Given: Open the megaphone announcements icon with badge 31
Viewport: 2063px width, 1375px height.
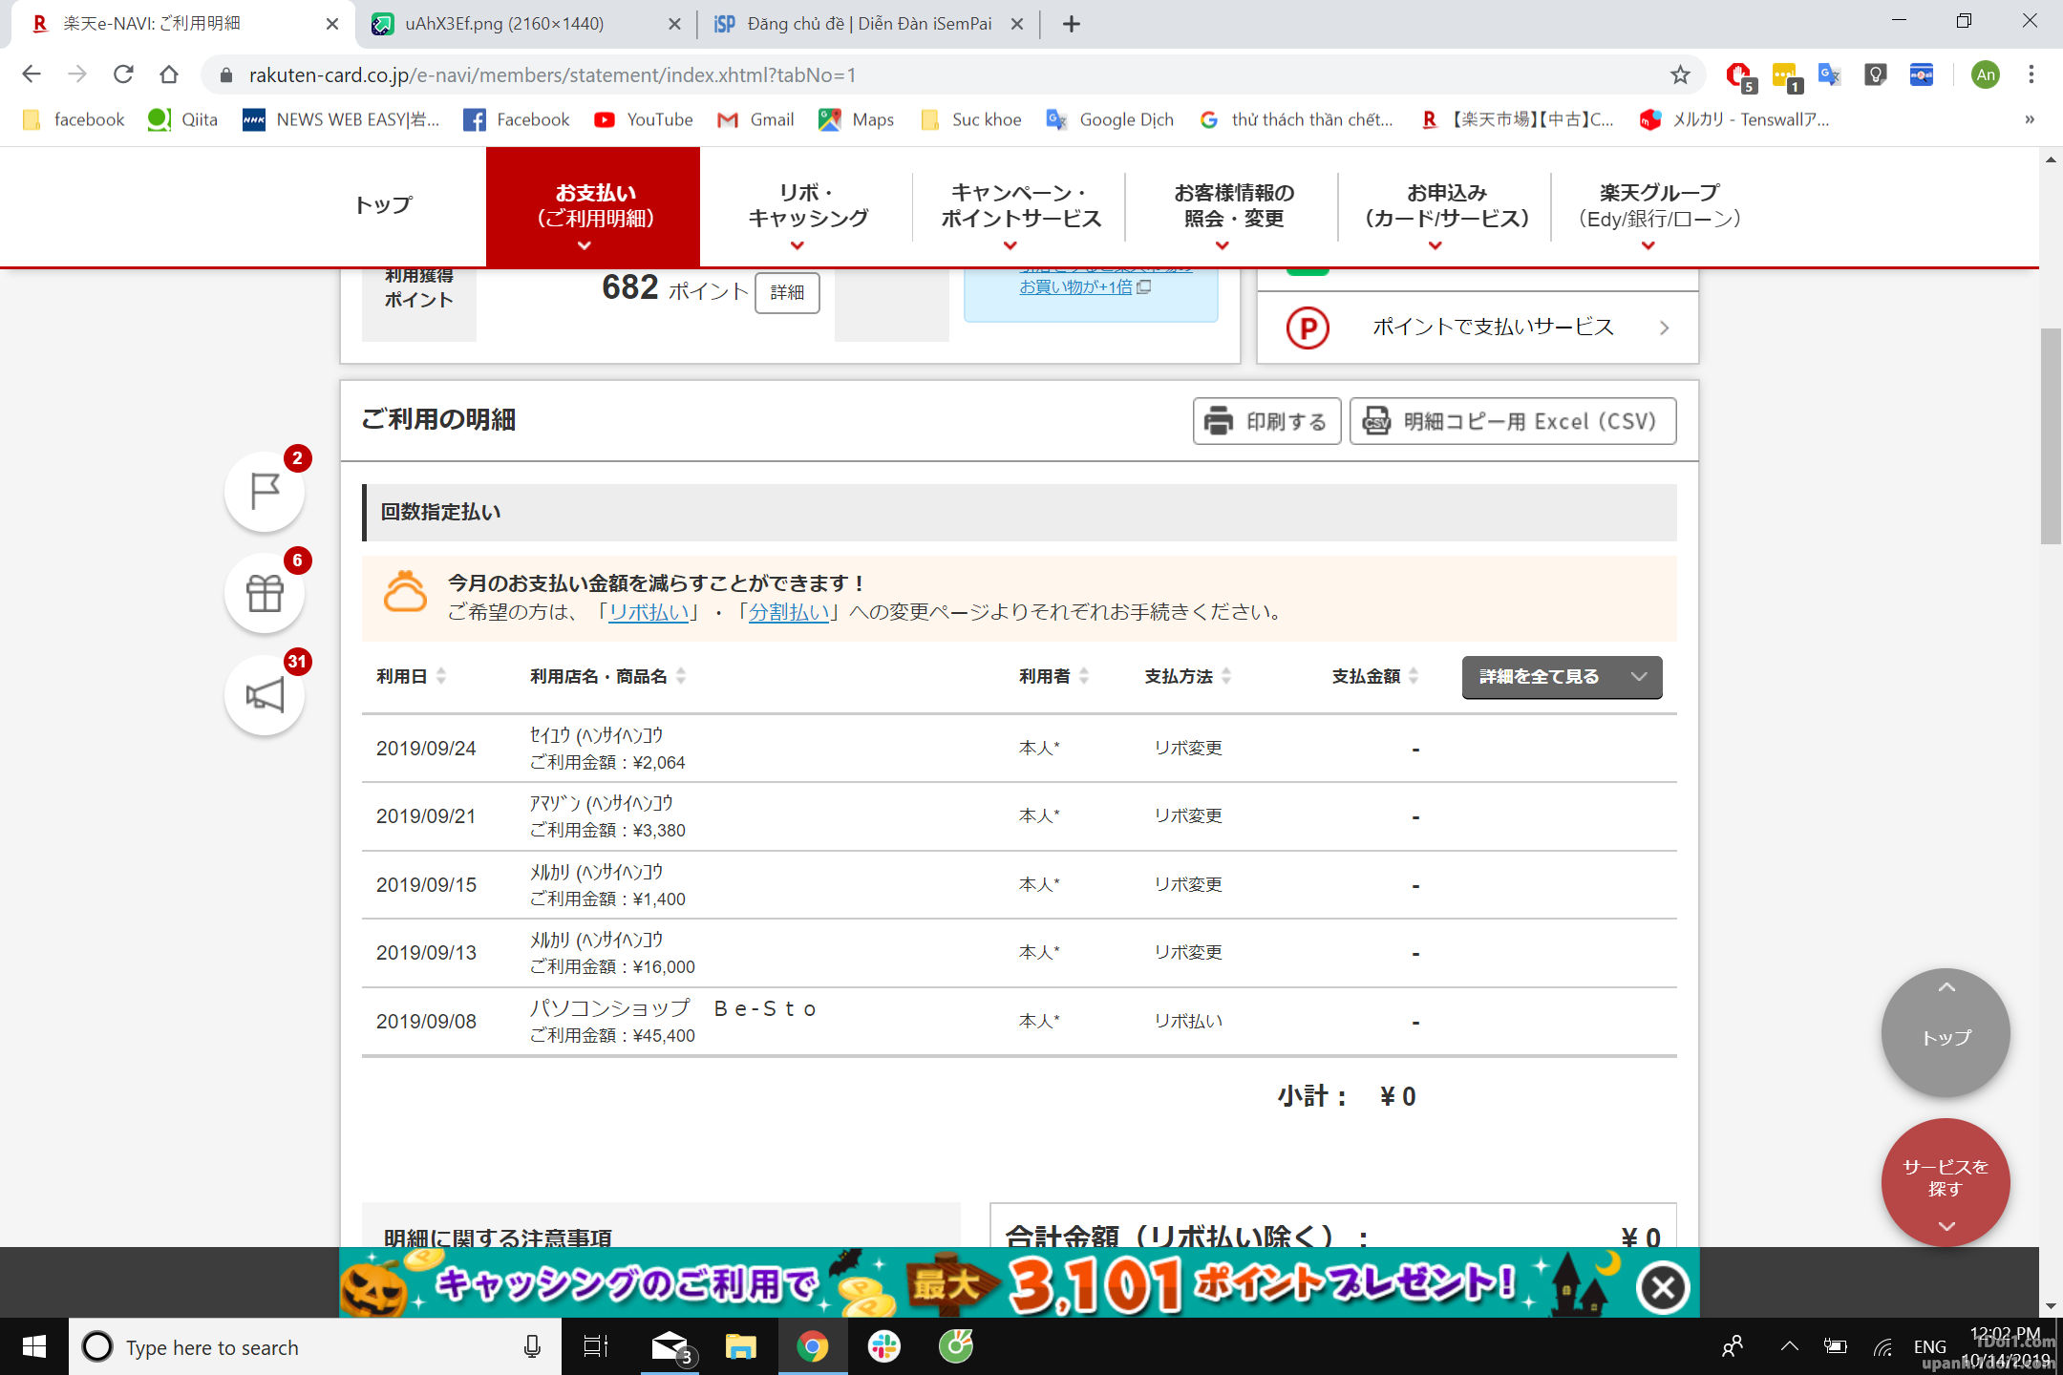Looking at the screenshot, I should tap(265, 695).
